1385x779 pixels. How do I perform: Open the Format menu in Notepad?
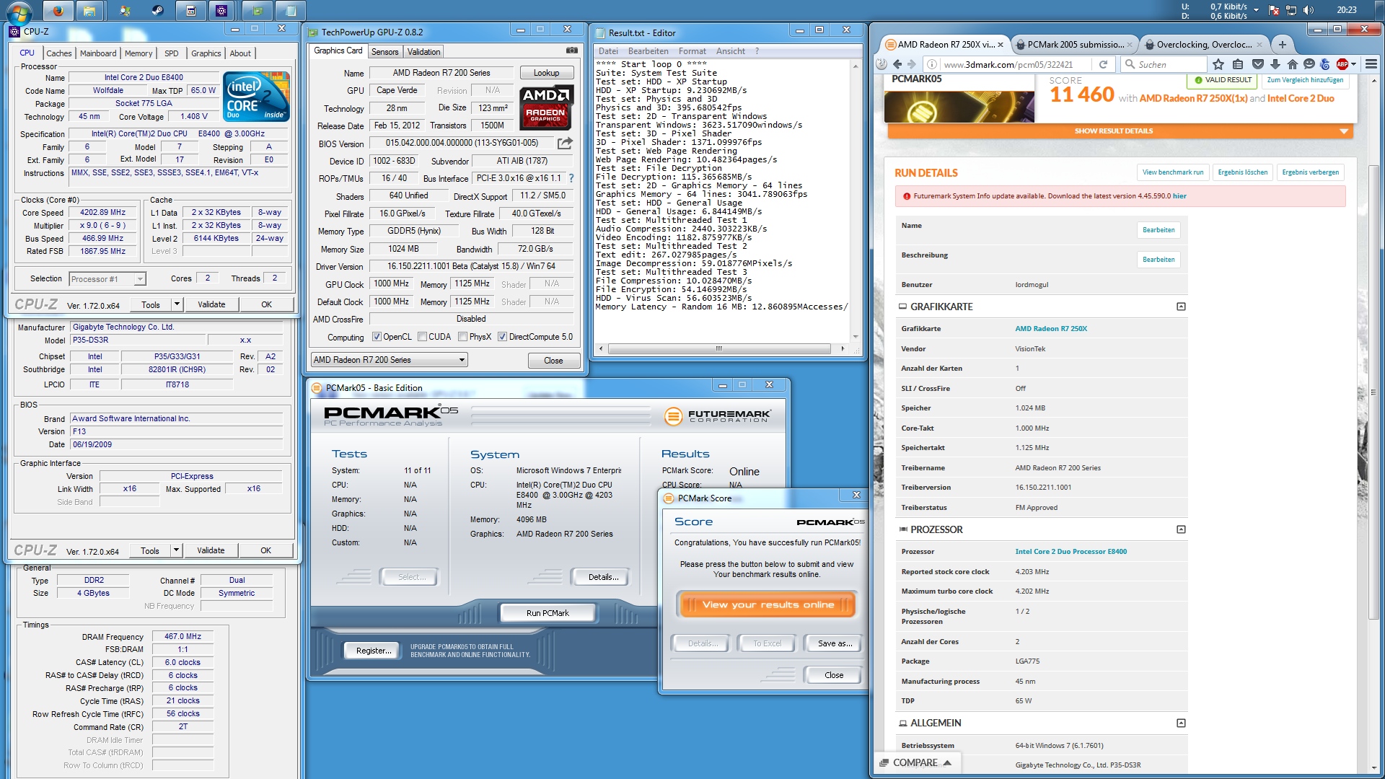(692, 51)
